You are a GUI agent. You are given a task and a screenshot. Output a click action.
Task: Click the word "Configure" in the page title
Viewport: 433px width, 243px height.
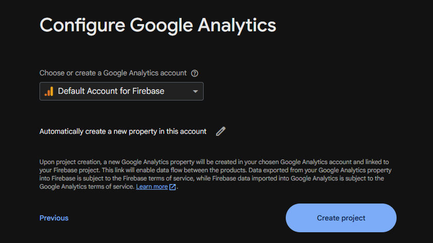(82, 25)
